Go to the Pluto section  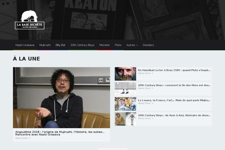tap(118, 45)
